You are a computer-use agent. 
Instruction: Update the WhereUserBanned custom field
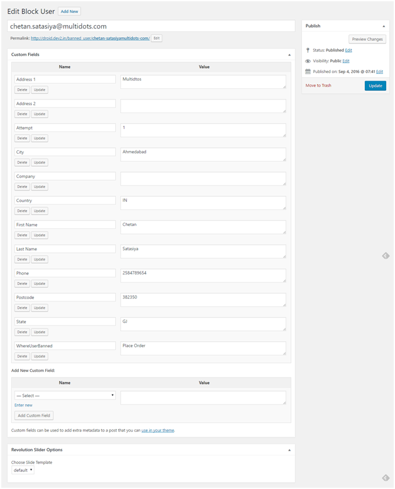pos(40,356)
